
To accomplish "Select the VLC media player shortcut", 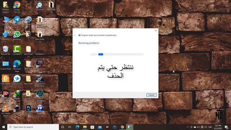I will point(6,110).
